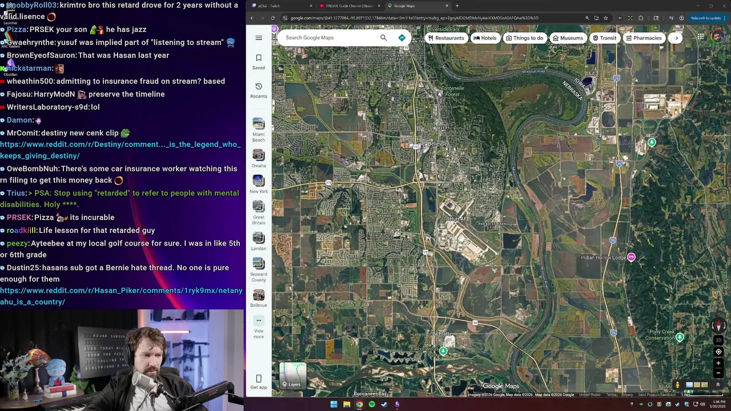The height and width of the screenshot is (411, 731).
Task: Toggle 3D map view
Action: pyautogui.click(x=719, y=340)
